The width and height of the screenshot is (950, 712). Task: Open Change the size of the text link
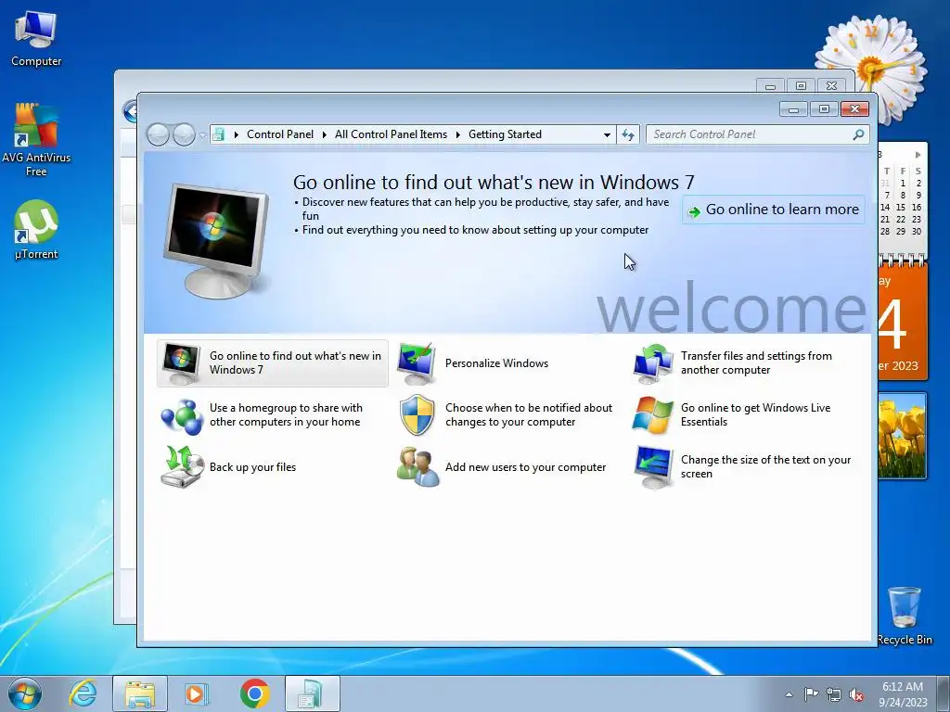765,467
